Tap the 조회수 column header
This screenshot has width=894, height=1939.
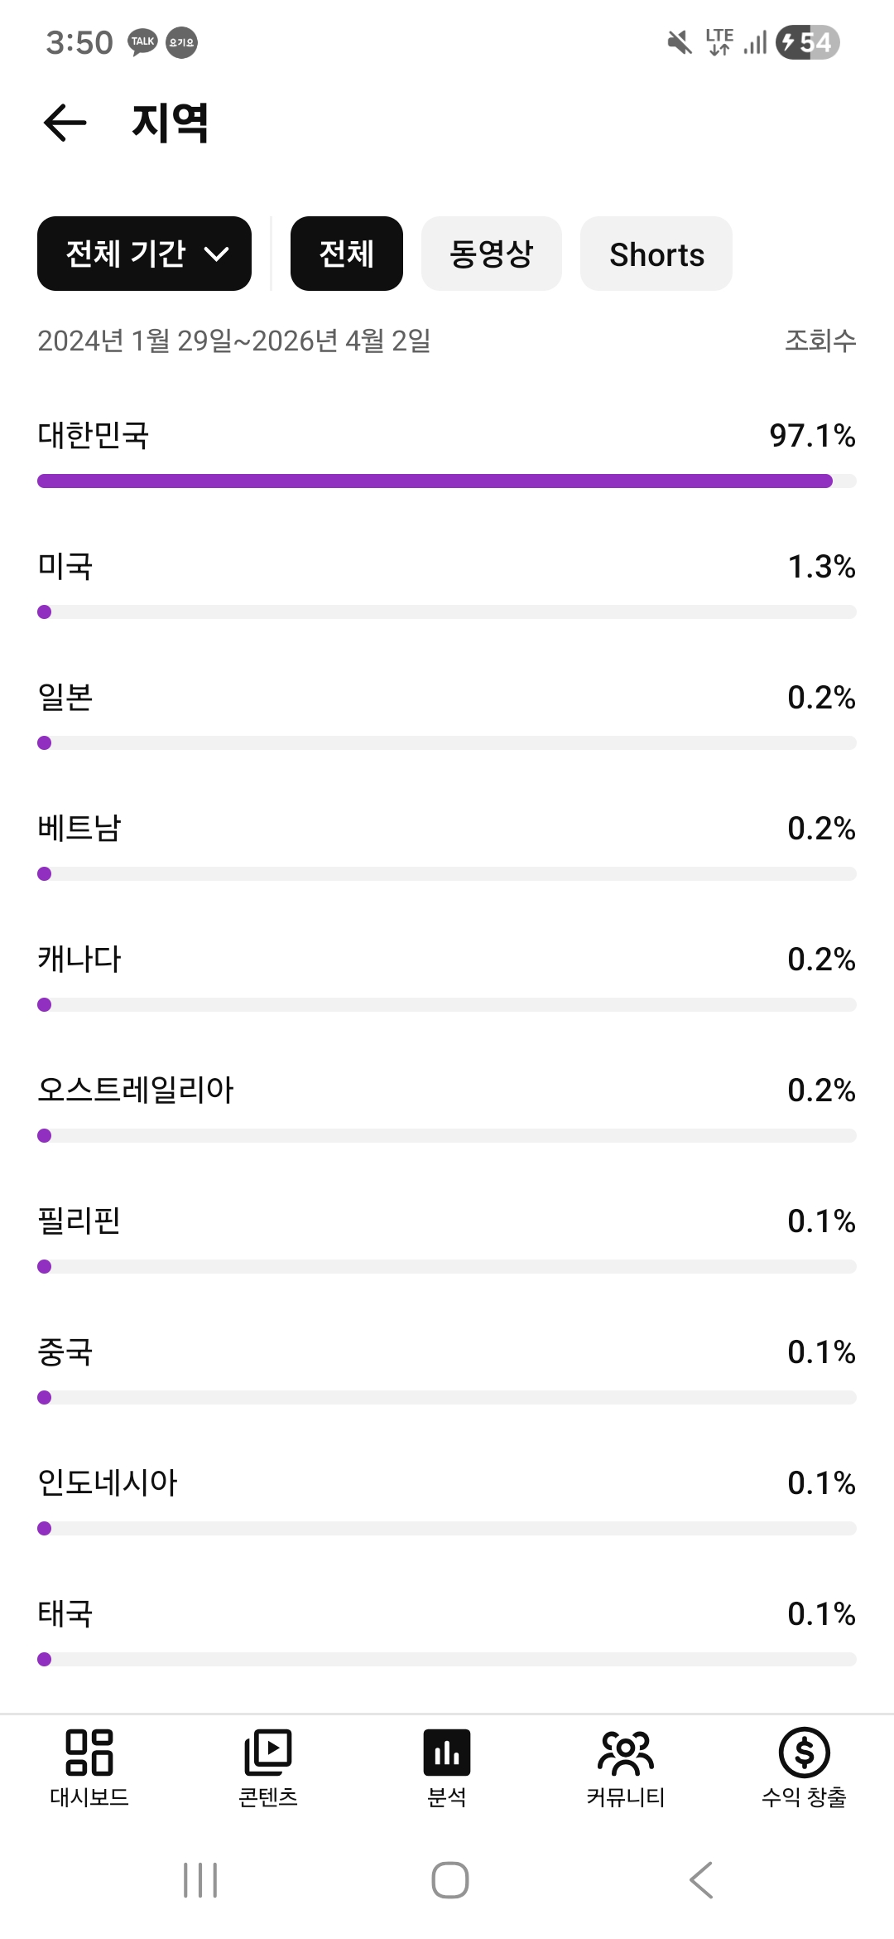[819, 341]
